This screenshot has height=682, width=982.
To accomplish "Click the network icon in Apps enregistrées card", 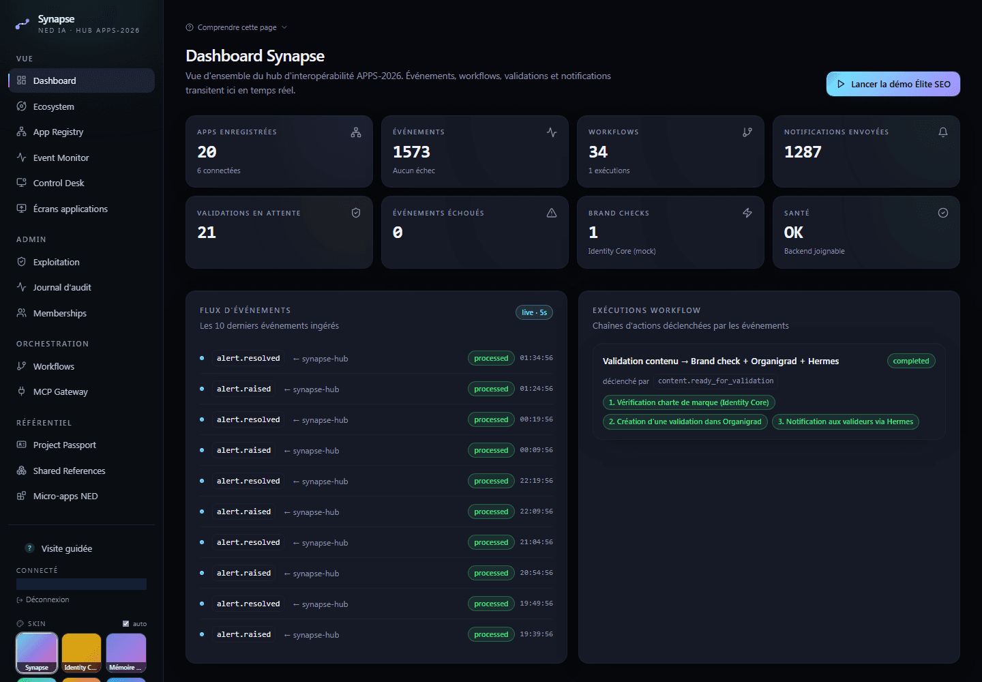I will click(356, 132).
